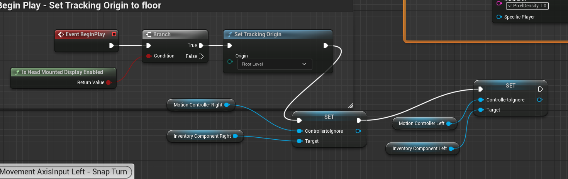Click the function icon on Set Tracking Origin
Image resolution: width=568 pixels, height=179 pixels.
(x=229, y=34)
